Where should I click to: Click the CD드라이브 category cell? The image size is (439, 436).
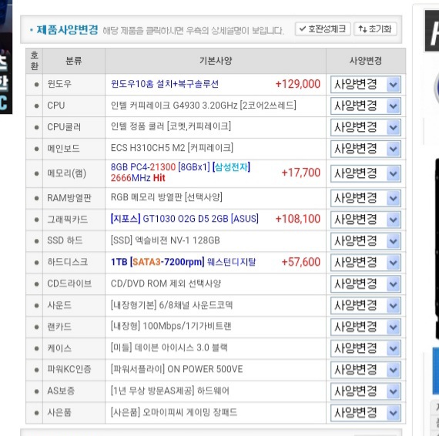(x=74, y=284)
